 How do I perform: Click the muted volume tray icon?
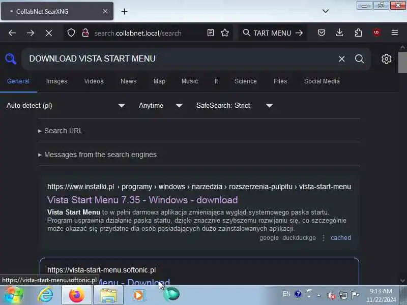[331, 295]
